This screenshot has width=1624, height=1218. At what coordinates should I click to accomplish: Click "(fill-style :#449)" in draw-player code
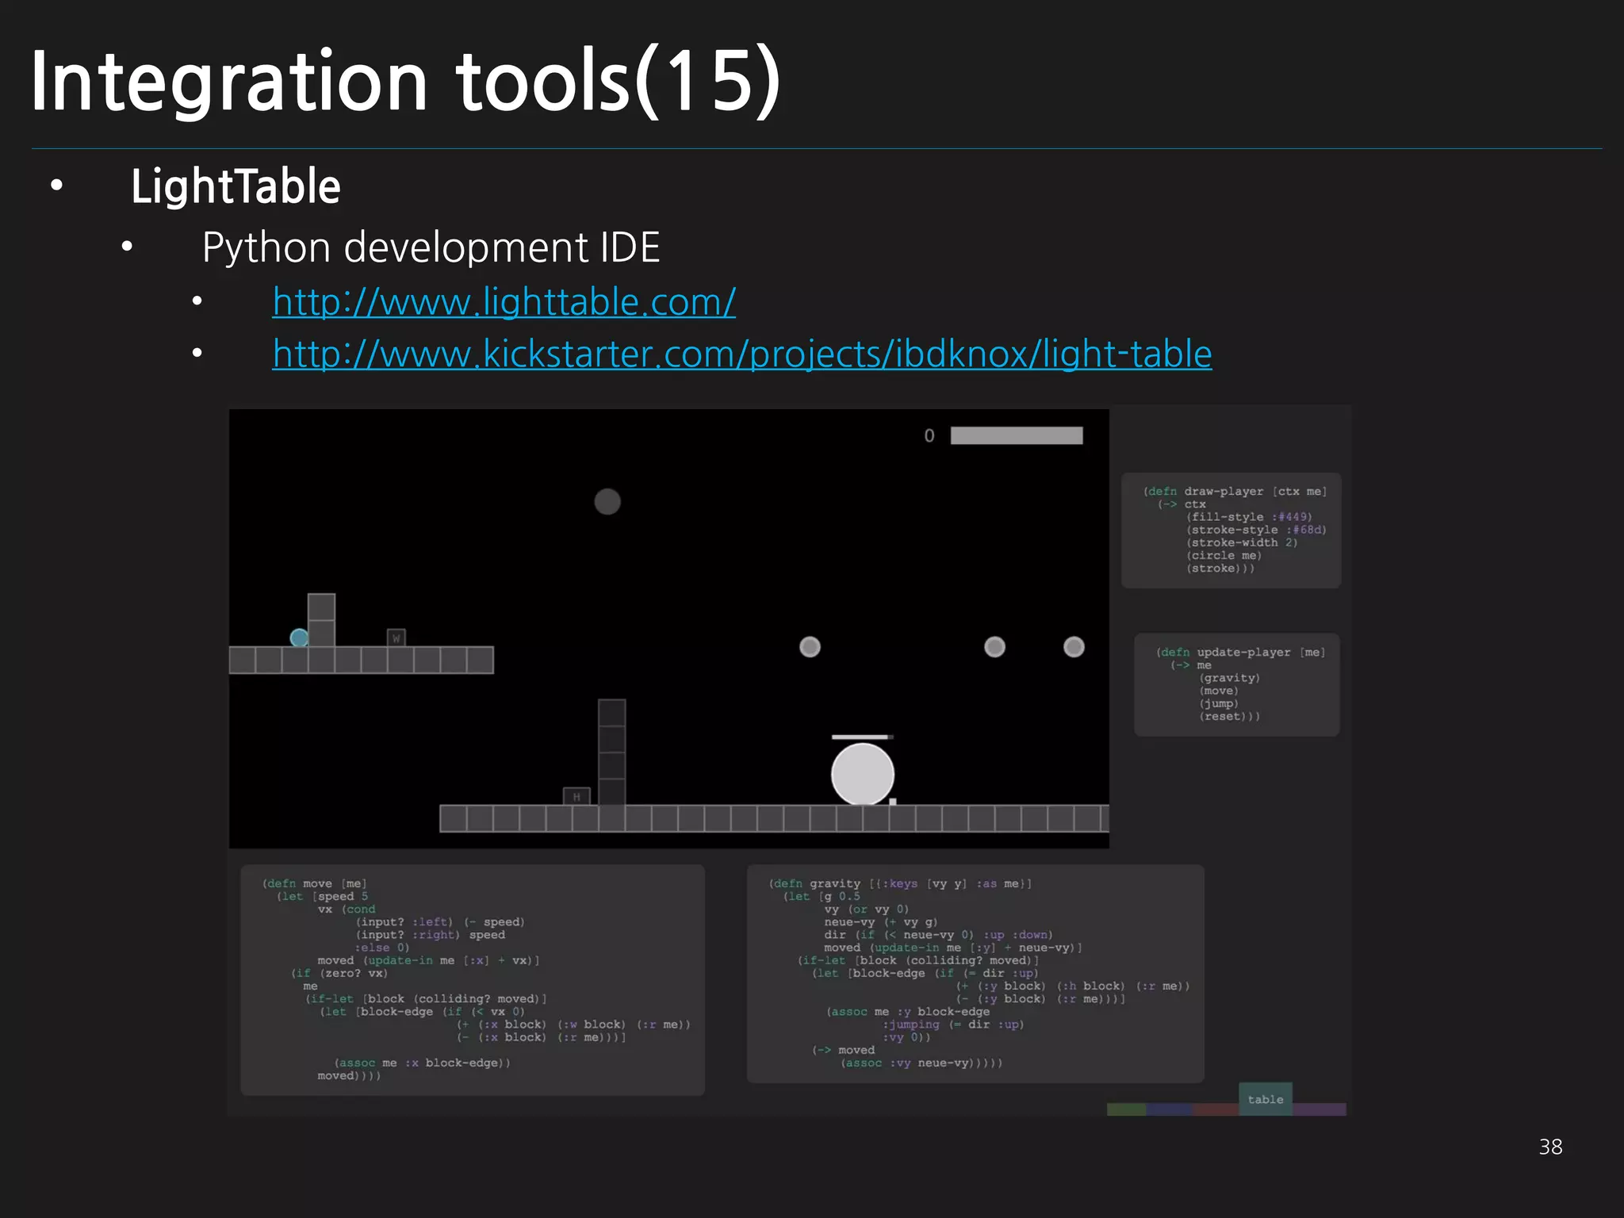click(x=1249, y=517)
